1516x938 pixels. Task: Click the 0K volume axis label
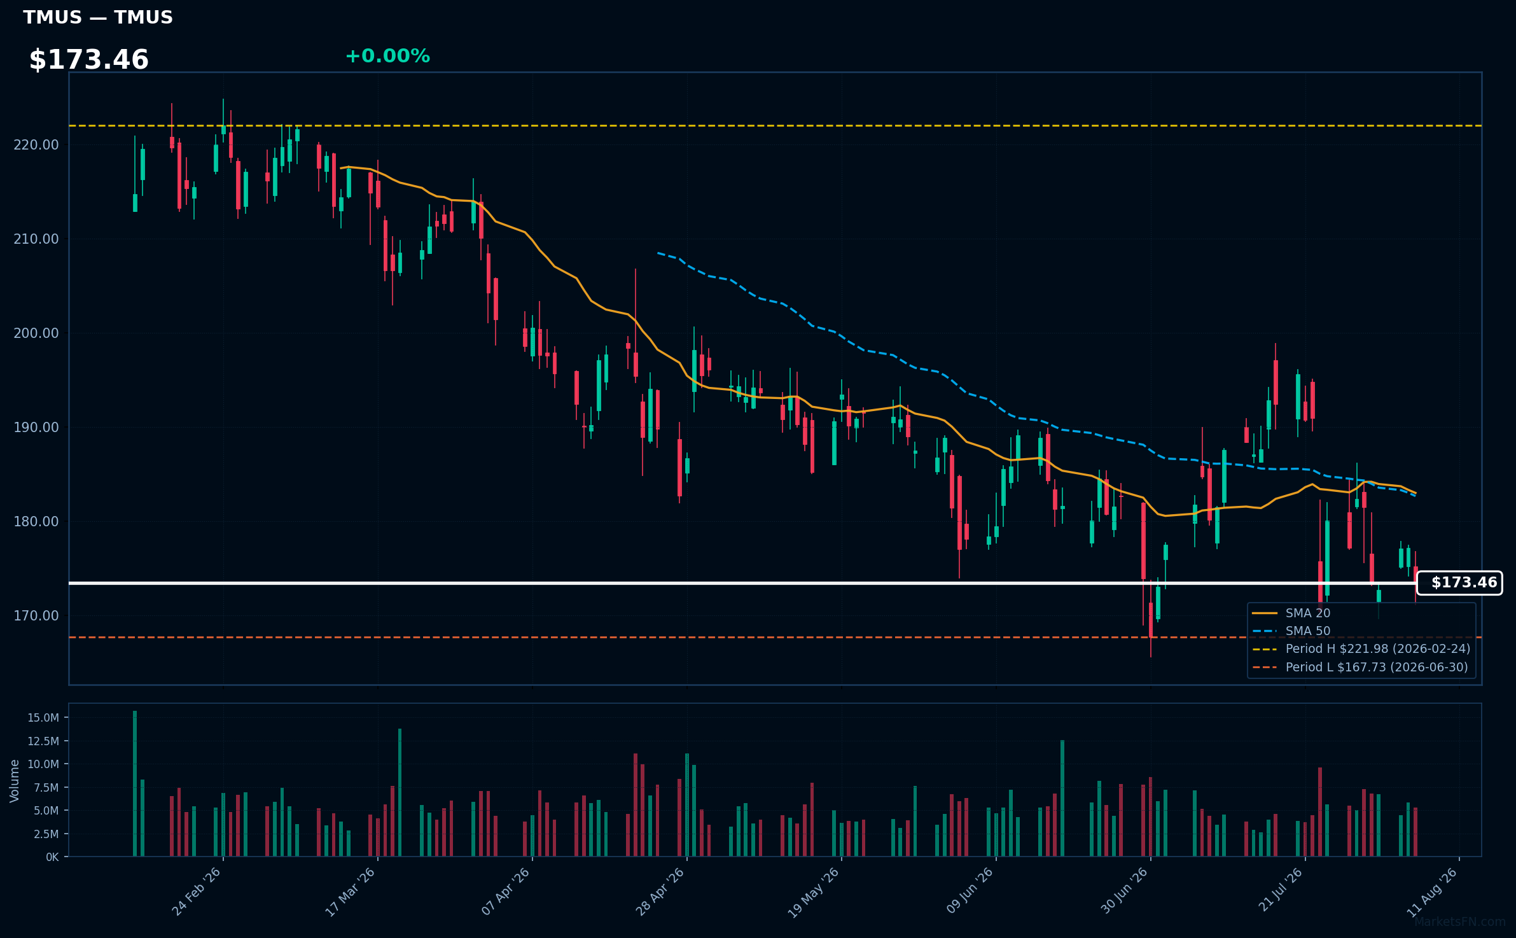(52, 857)
